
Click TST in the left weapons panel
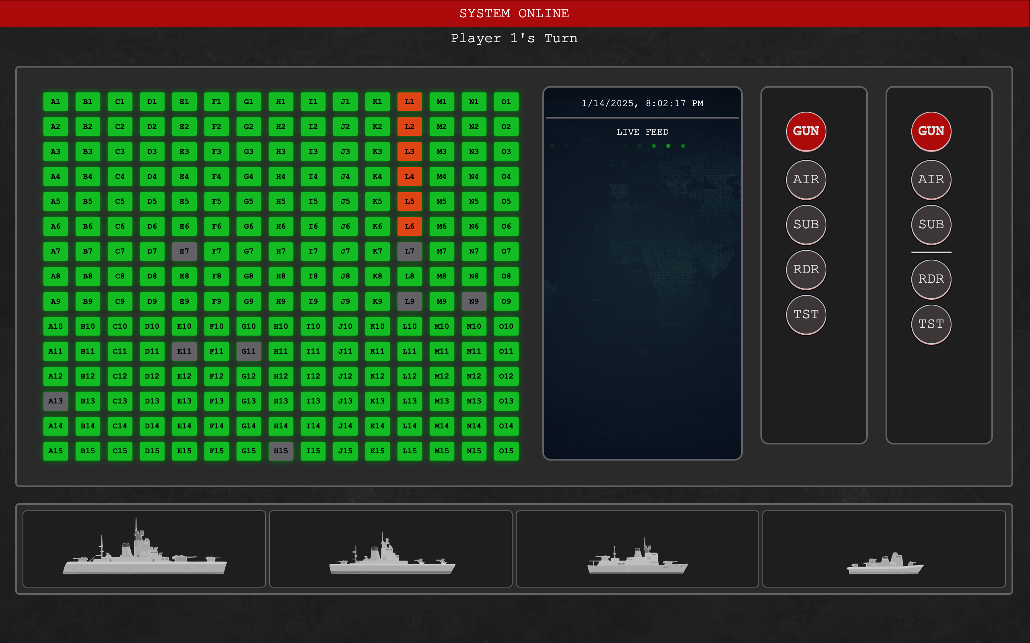[806, 315]
